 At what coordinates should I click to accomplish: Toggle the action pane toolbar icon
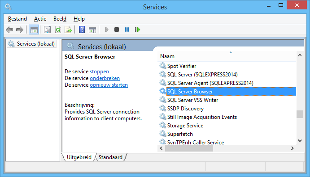[92, 30]
